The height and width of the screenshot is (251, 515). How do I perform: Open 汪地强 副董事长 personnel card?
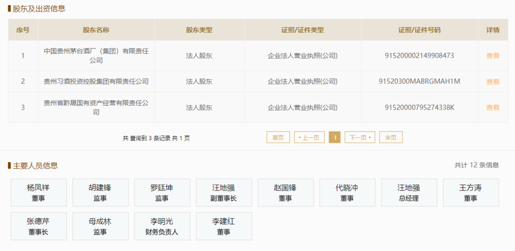click(x=224, y=192)
